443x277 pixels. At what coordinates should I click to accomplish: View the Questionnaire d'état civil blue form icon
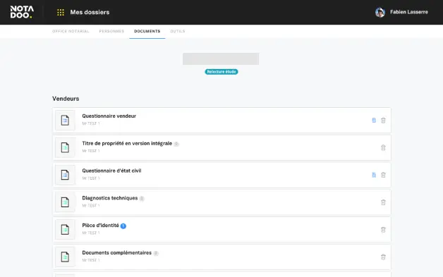(x=374, y=175)
